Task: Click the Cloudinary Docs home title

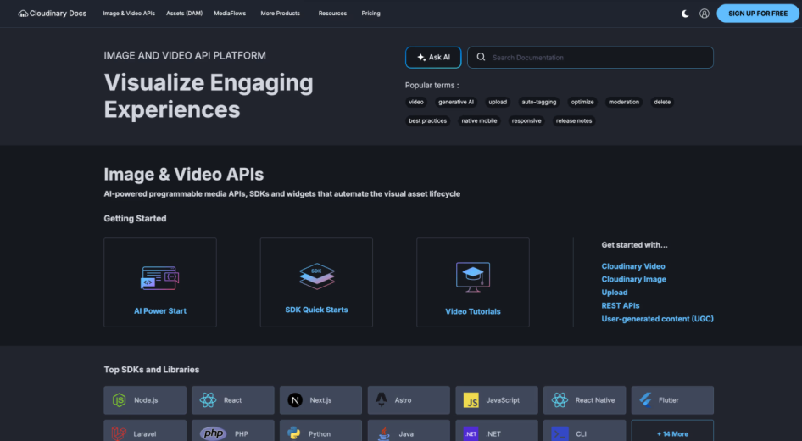Action: [58, 14]
